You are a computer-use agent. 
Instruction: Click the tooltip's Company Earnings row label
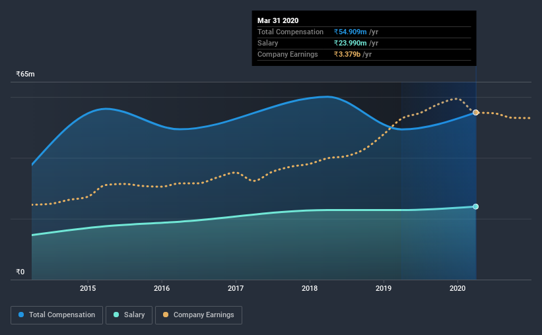click(288, 54)
